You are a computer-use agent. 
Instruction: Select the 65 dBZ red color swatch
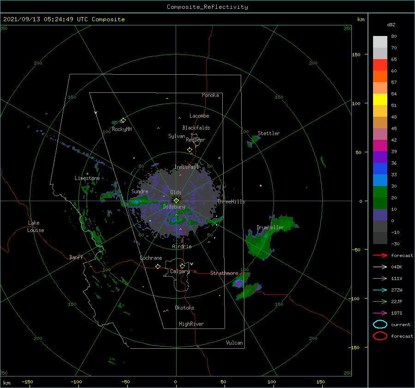[x=380, y=65]
